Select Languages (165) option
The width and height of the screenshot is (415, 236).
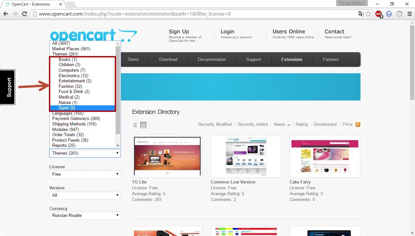(83, 113)
